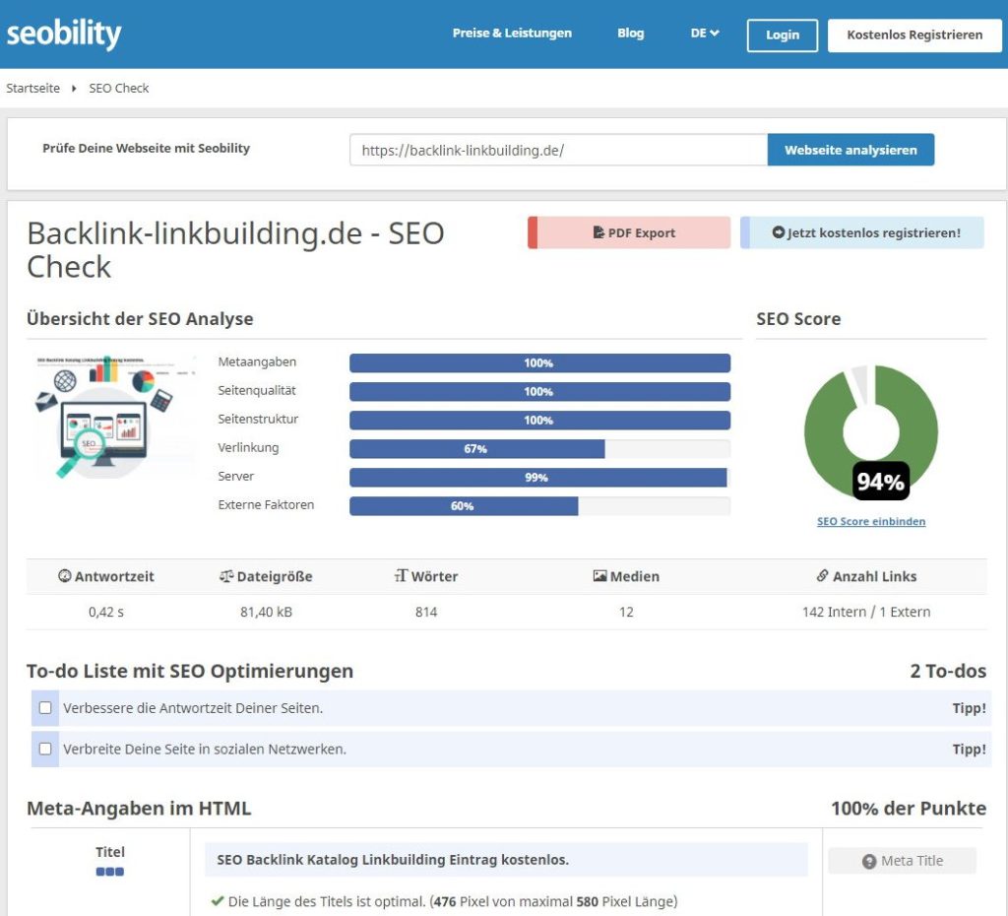Viewport: 1008px width, 916px height.
Task: Click the website preview thumbnail illustration
Action: [x=112, y=417]
